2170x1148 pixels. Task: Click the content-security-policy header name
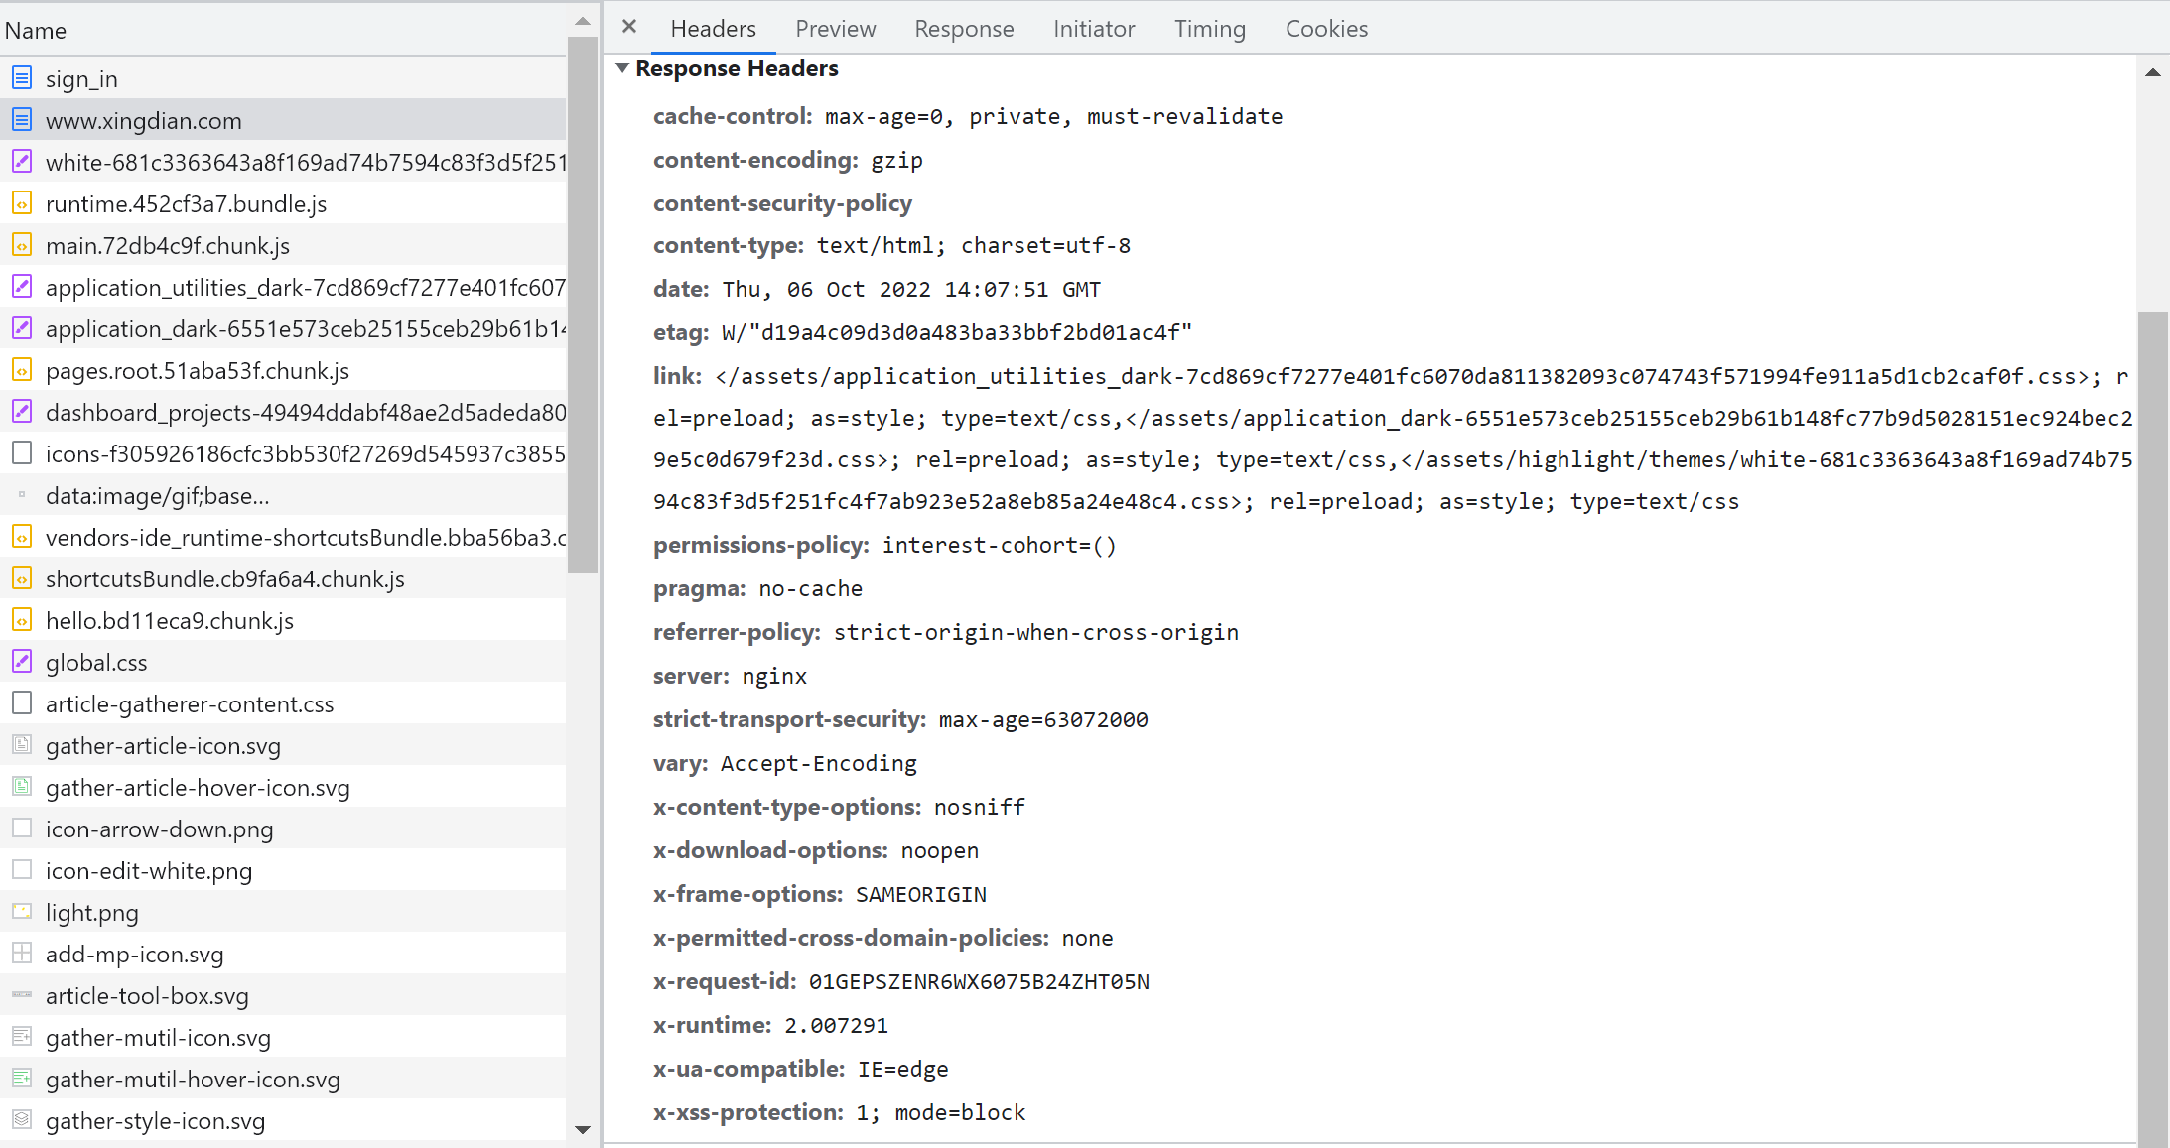782,203
